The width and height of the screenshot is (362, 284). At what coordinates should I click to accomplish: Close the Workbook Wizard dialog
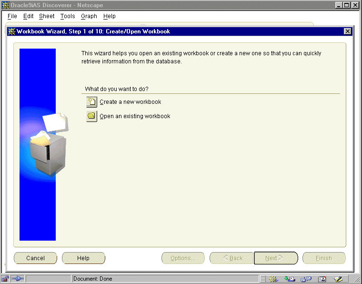click(347, 31)
